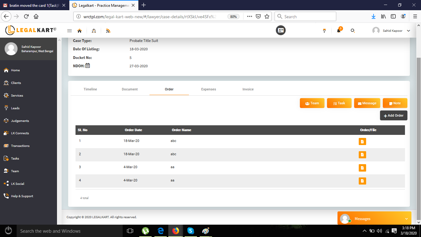Click the notification bell icon

[x=338, y=31]
